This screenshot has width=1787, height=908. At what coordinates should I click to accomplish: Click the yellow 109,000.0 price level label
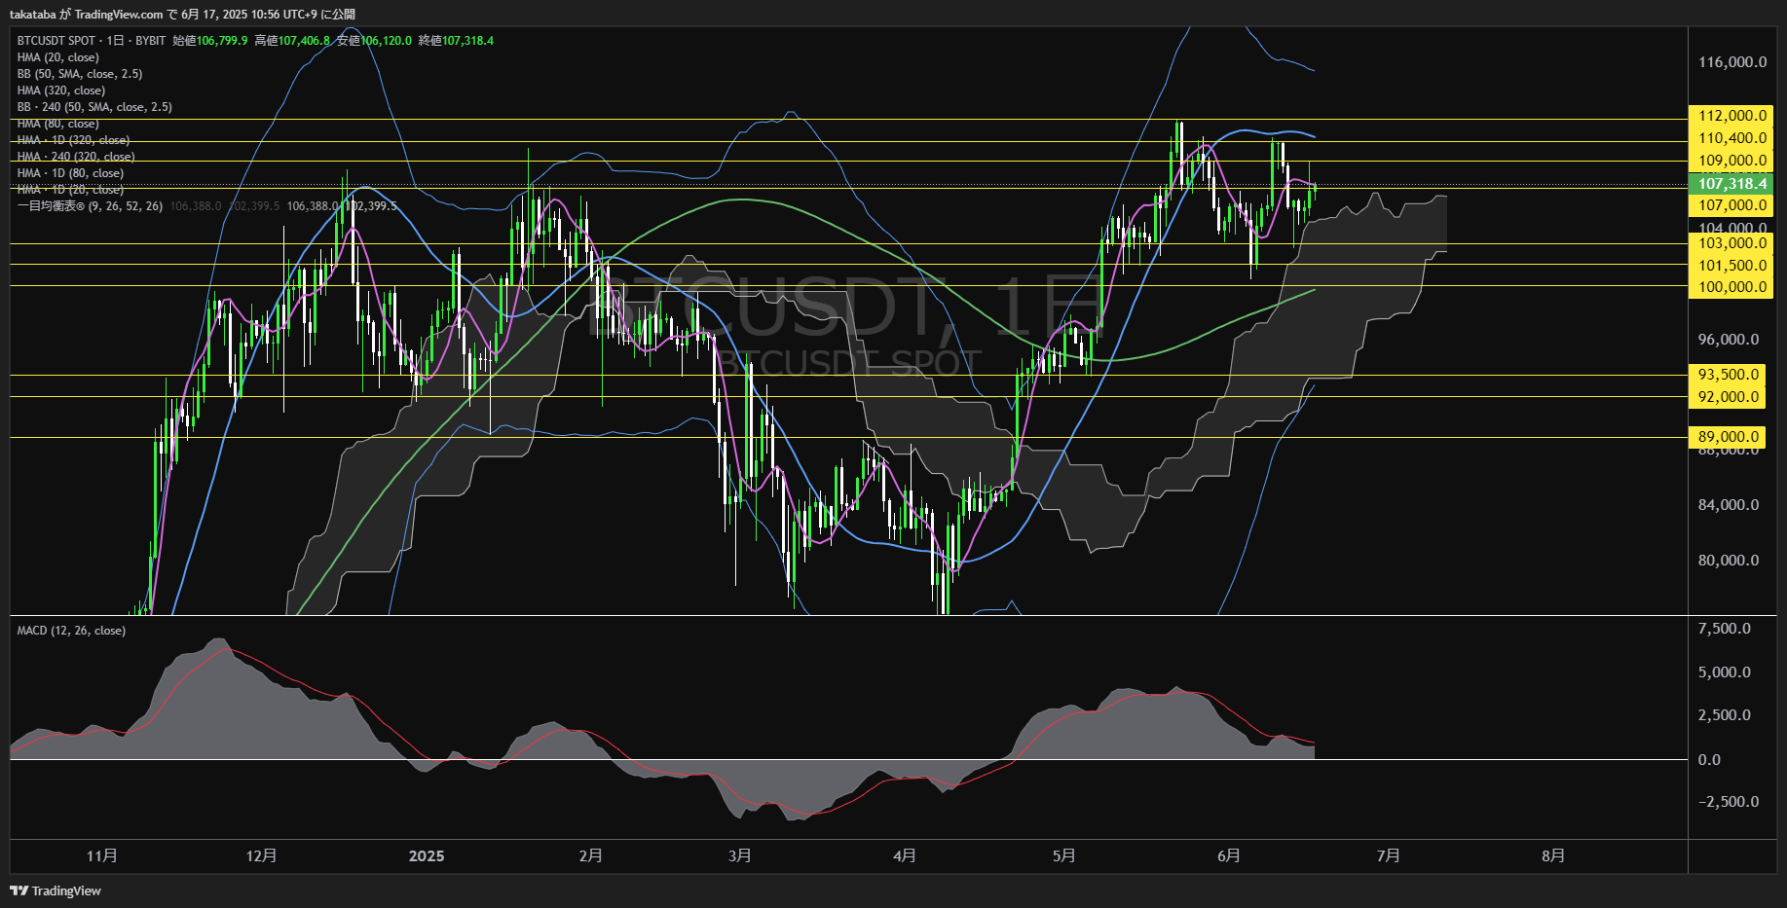[x=1731, y=161]
